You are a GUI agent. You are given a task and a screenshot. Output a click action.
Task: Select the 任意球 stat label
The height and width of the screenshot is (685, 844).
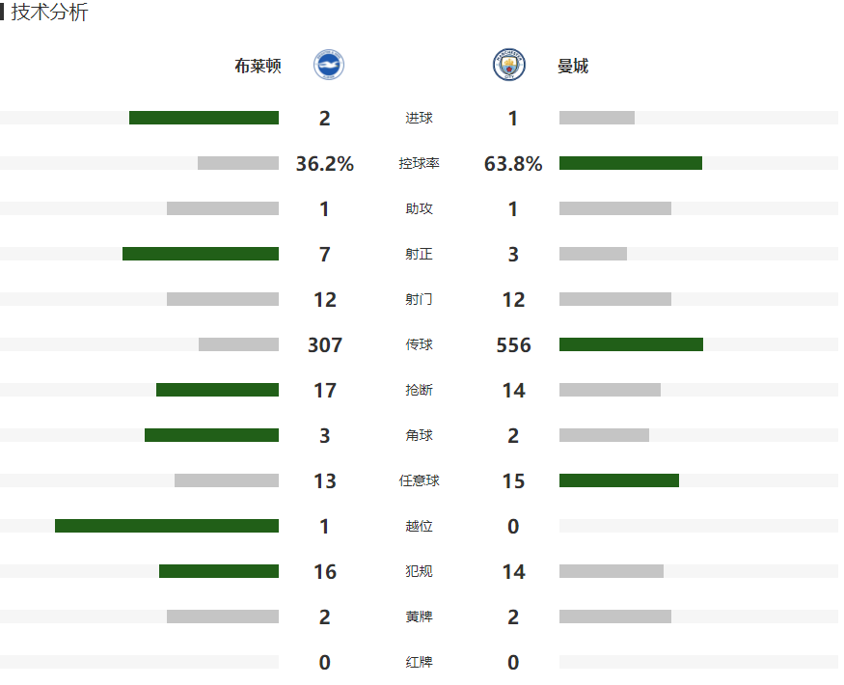point(419,480)
